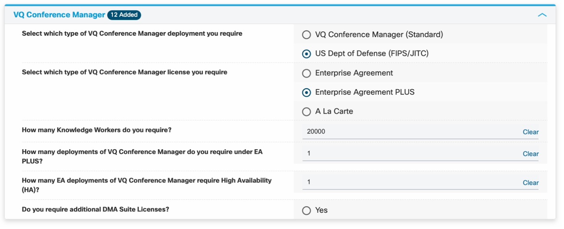Select the A La Carte license
The image size is (564, 229).
(306, 112)
